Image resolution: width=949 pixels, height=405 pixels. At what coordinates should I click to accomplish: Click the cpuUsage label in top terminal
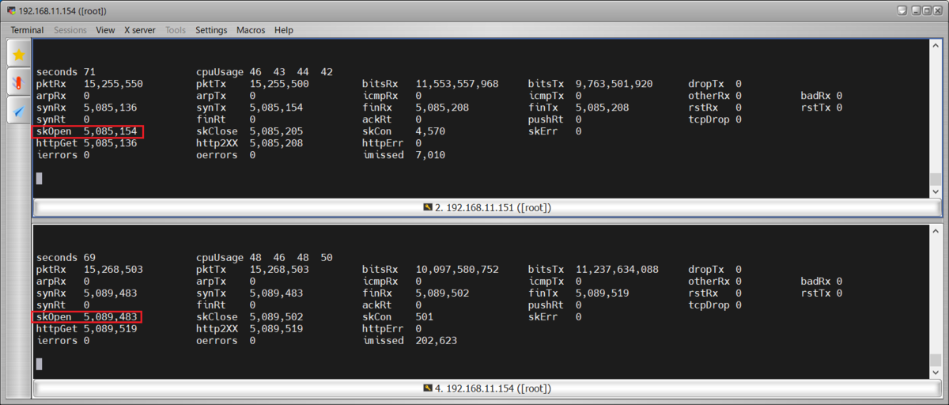coord(220,72)
